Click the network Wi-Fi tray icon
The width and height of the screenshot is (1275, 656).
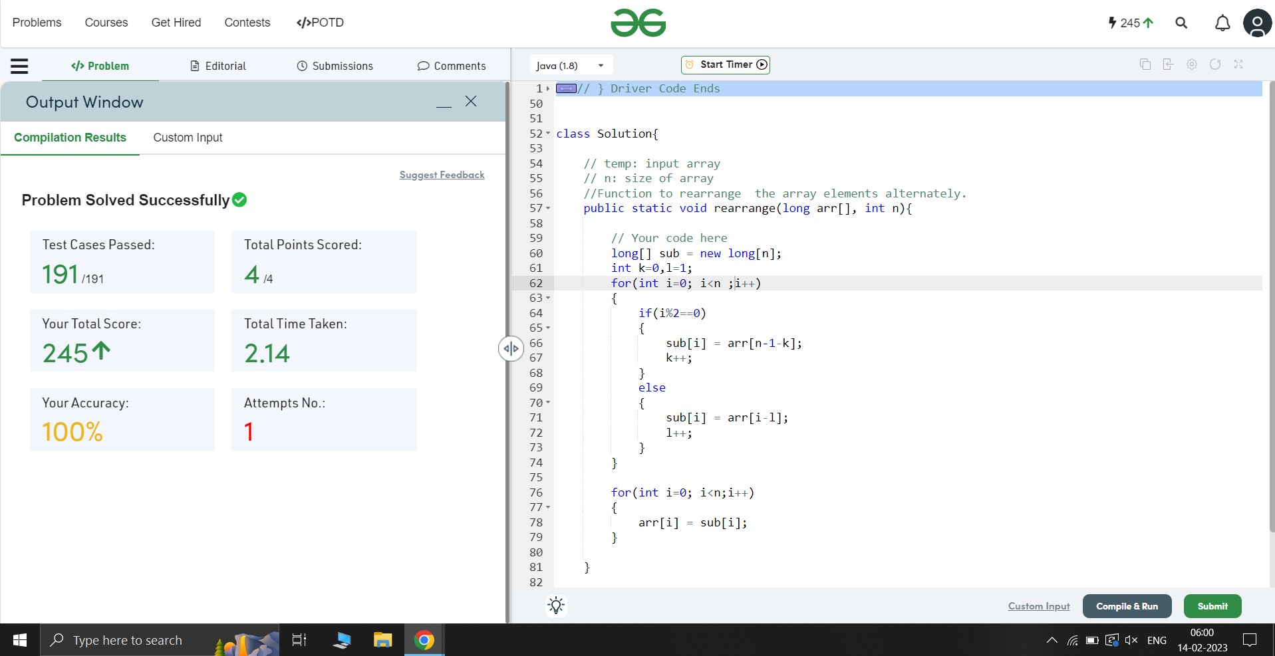pos(1072,640)
